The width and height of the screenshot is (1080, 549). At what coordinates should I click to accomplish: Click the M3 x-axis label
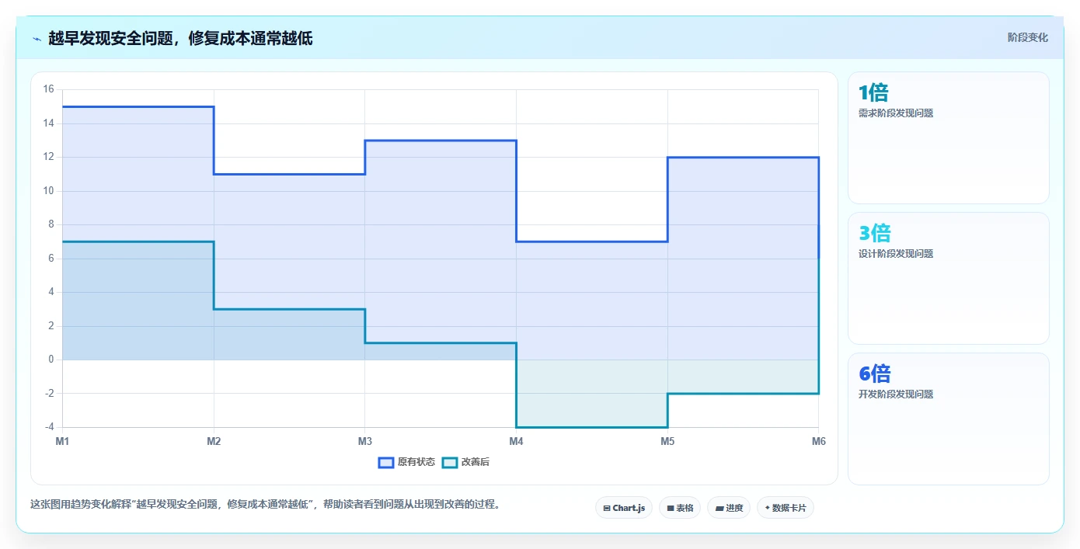coord(365,441)
